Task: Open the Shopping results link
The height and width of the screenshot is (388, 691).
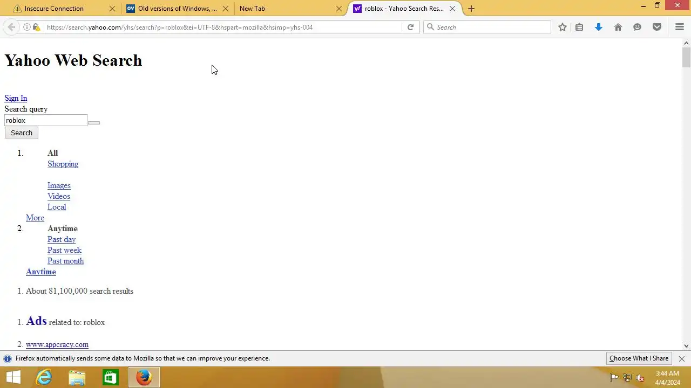Action: 63,164
